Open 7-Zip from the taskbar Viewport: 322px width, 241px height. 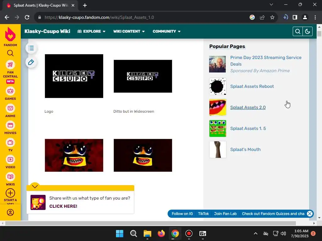tap(203, 233)
